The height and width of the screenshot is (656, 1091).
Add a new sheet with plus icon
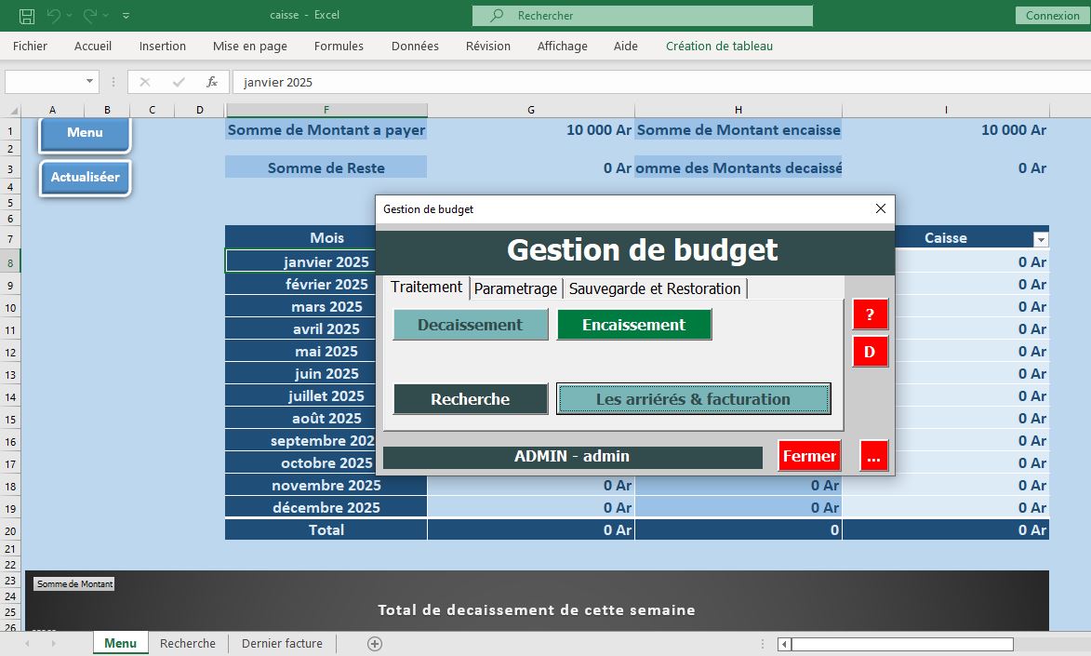click(x=375, y=643)
